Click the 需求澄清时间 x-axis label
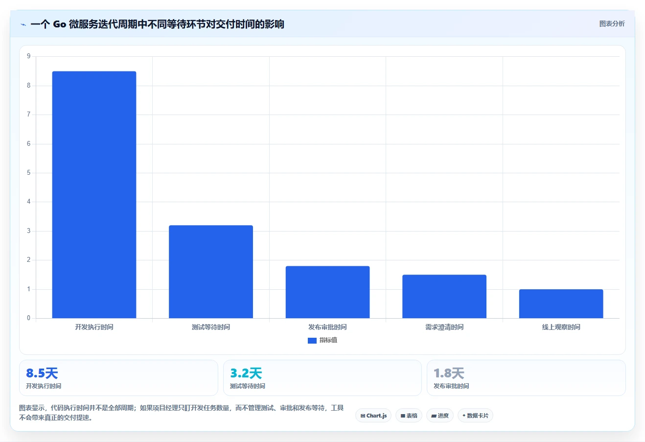Screen dimensions: 645x442 (444, 327)
